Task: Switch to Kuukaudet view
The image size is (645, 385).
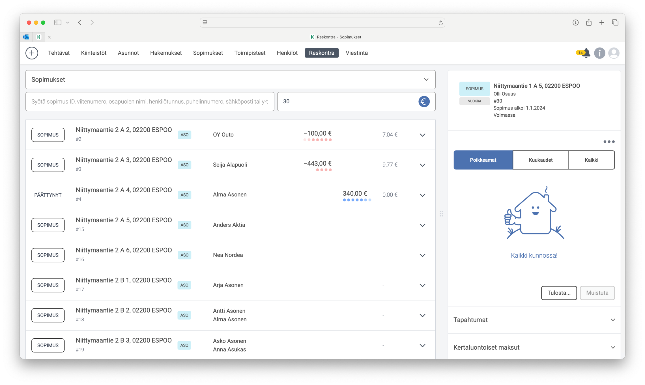Action: point(540,160)
